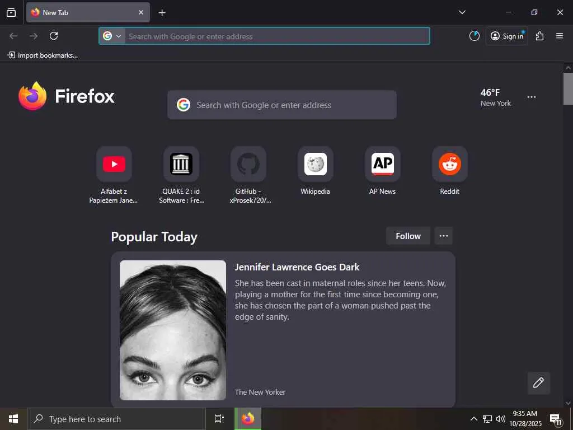The width and height of the screenshot is (573, 430).
Task: Open the QUAKE 2 archive shortcut
Action: click(x=181, y=164)
